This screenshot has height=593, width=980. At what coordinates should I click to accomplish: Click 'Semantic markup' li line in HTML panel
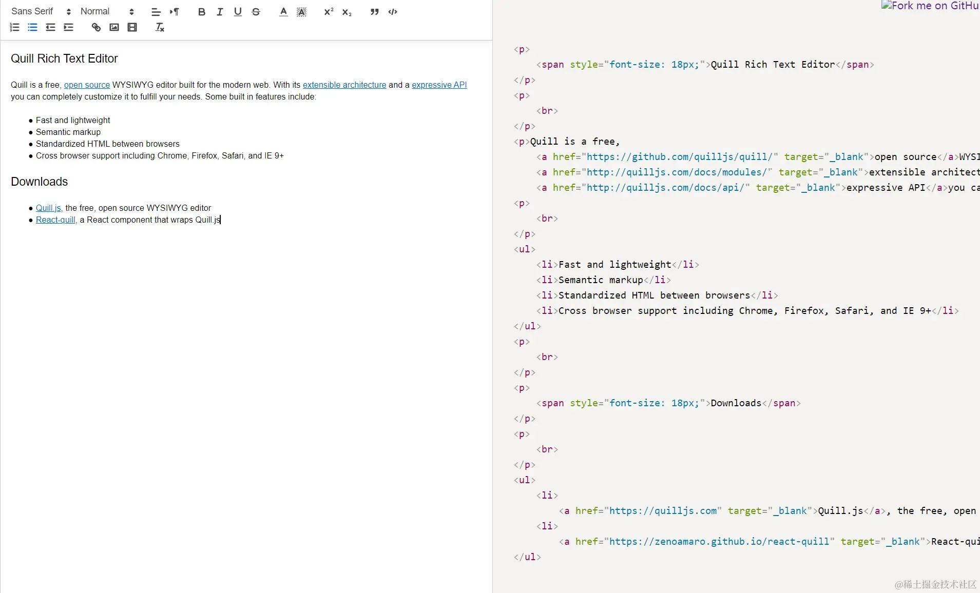click(604, 280)
